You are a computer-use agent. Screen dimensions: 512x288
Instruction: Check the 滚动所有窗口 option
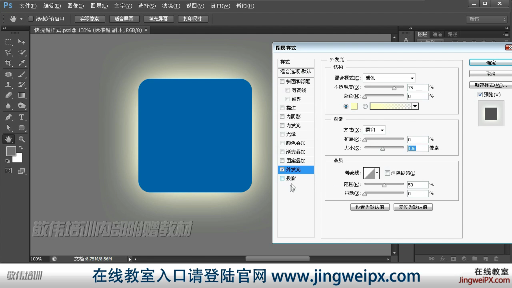[31, 19]
